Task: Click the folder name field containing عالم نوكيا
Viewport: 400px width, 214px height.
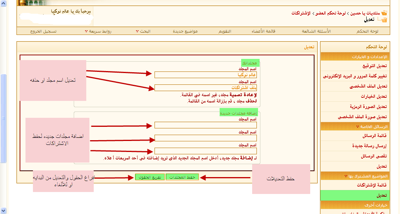Action: (205, 75)
